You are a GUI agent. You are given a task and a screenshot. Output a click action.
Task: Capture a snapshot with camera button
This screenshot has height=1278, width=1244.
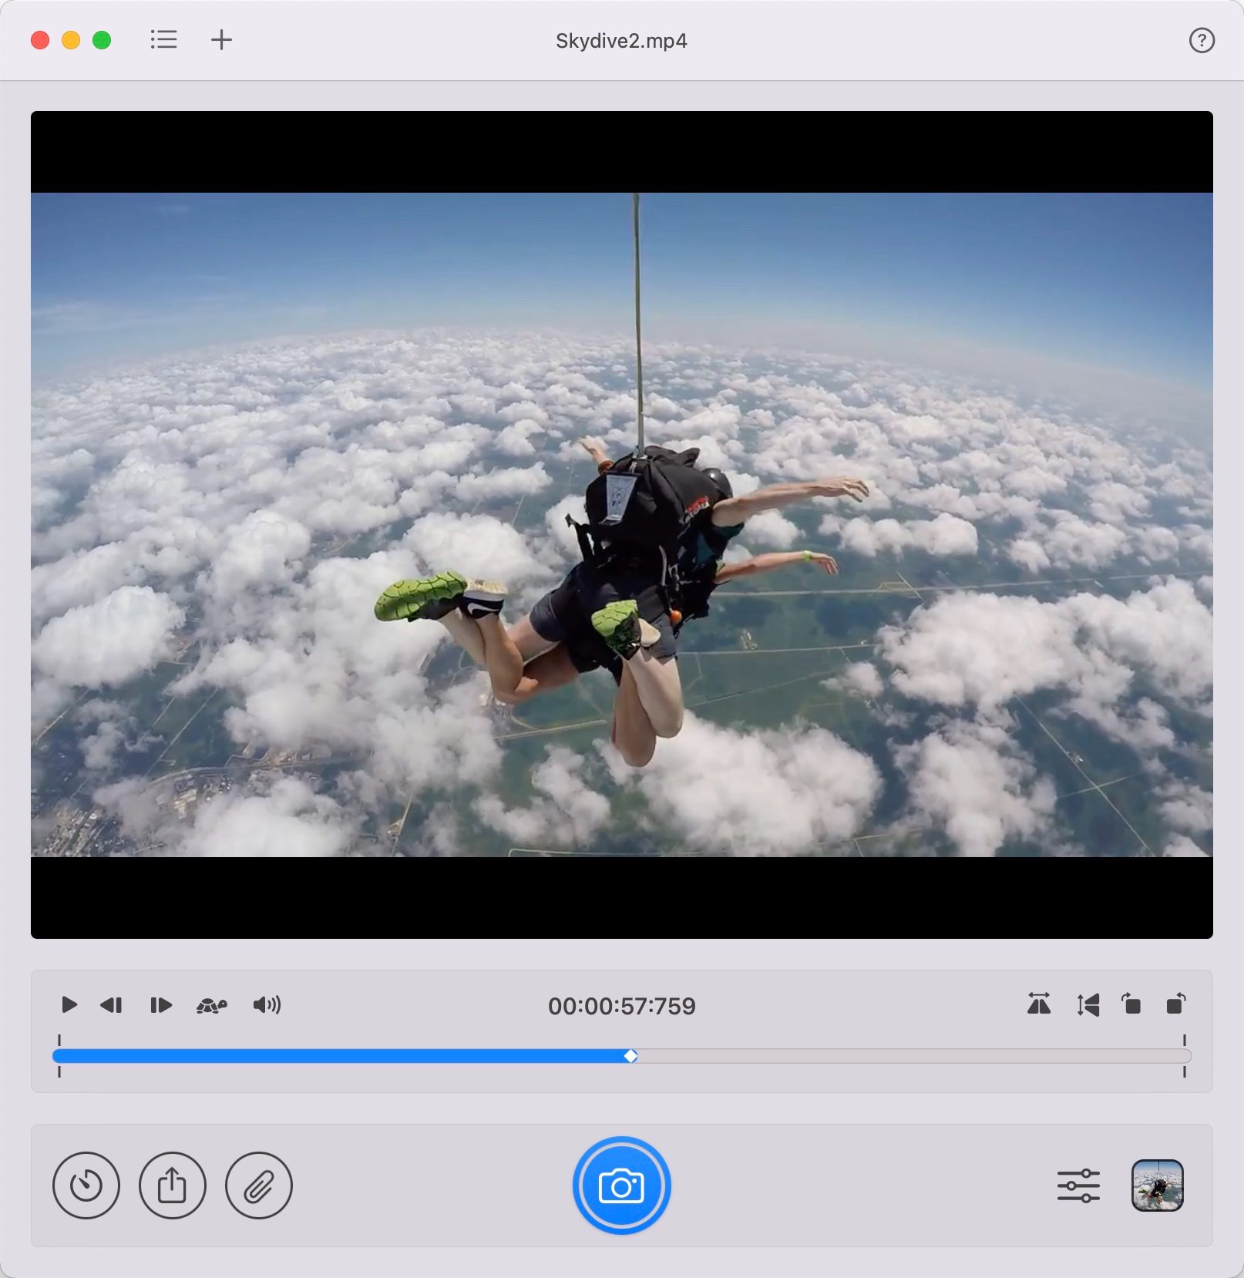621,1186
